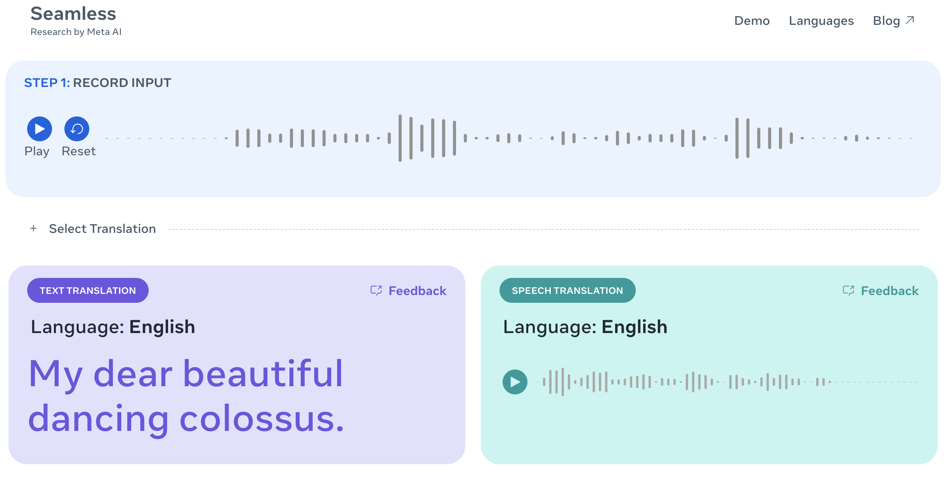Open the Demo navigation link
The height and width of the screenshot is (479, 947).
(752, 20)
